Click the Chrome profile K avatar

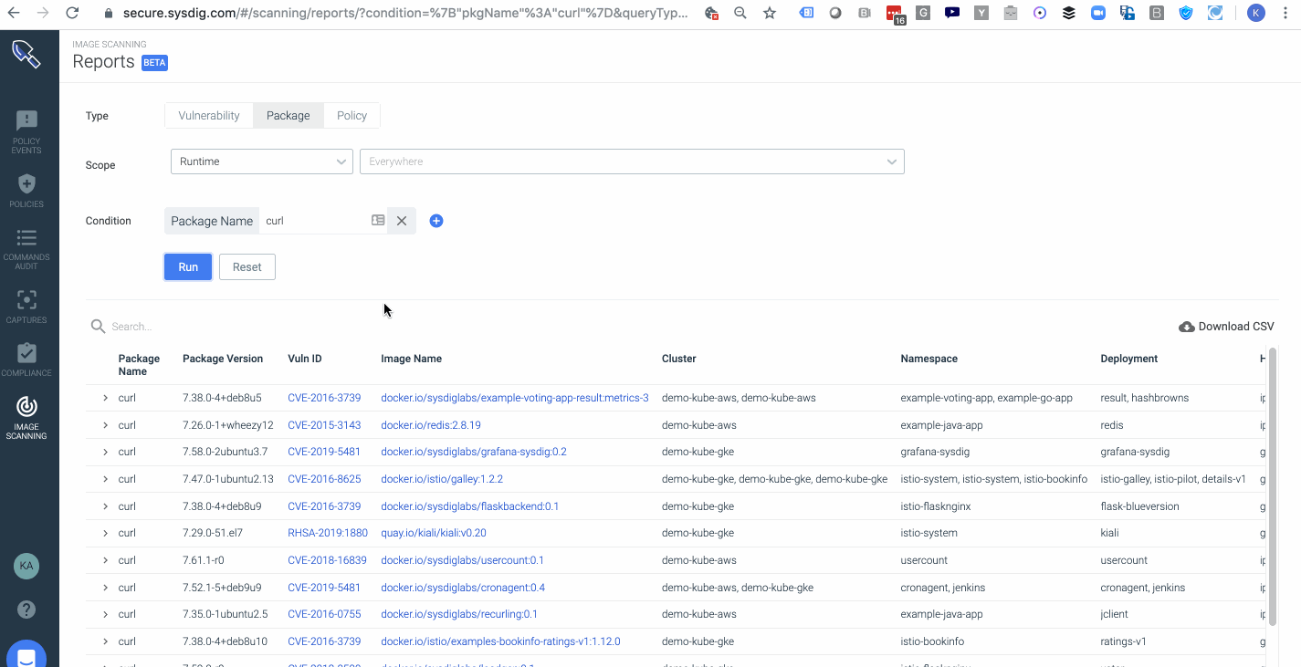(x=1256, y=13)
